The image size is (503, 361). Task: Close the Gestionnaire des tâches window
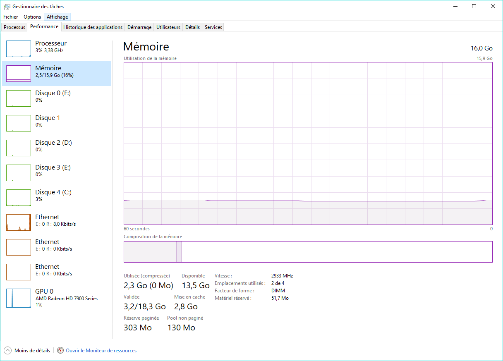click(493, 7)
